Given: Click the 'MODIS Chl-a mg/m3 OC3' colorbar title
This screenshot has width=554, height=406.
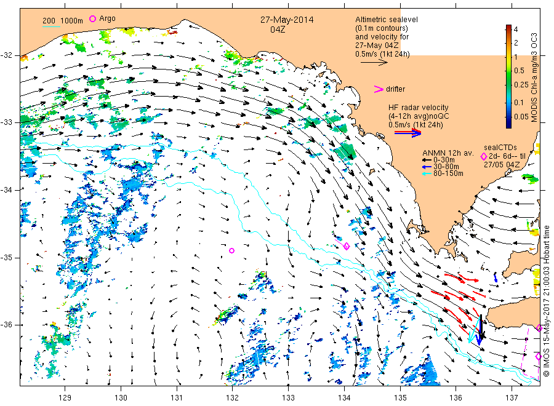Looking at the screenshot, I should tap(534, 78).
